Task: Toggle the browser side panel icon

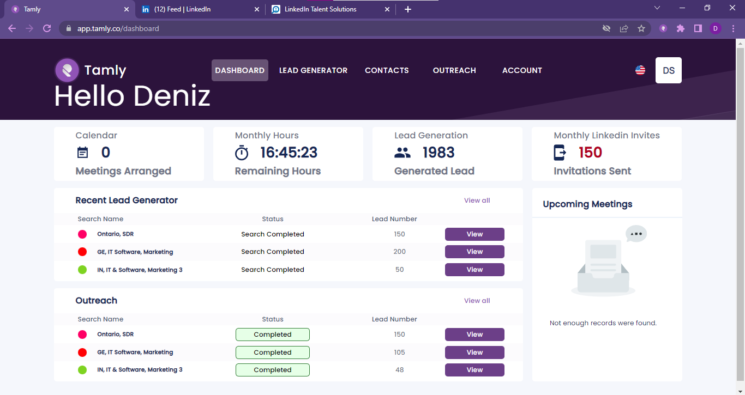Action: click(x=698, y=28)
